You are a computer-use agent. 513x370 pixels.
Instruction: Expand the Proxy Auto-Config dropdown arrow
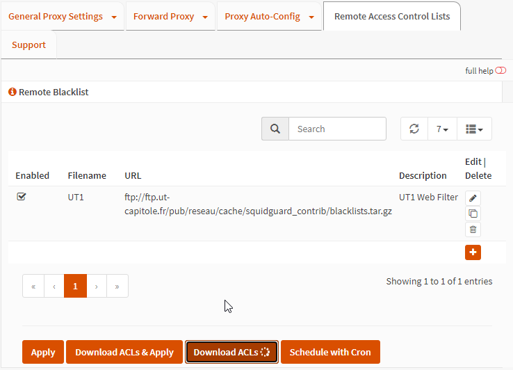[311, 17]
